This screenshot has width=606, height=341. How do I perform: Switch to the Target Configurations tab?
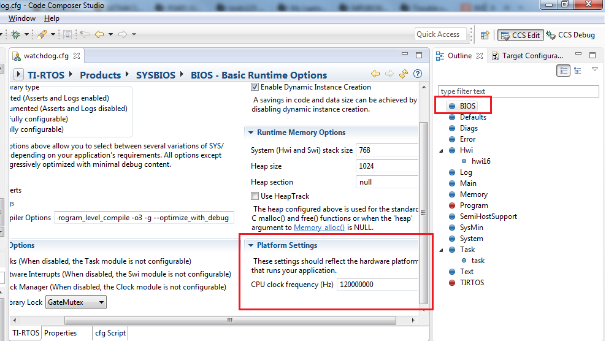click(x=527, y=56)
